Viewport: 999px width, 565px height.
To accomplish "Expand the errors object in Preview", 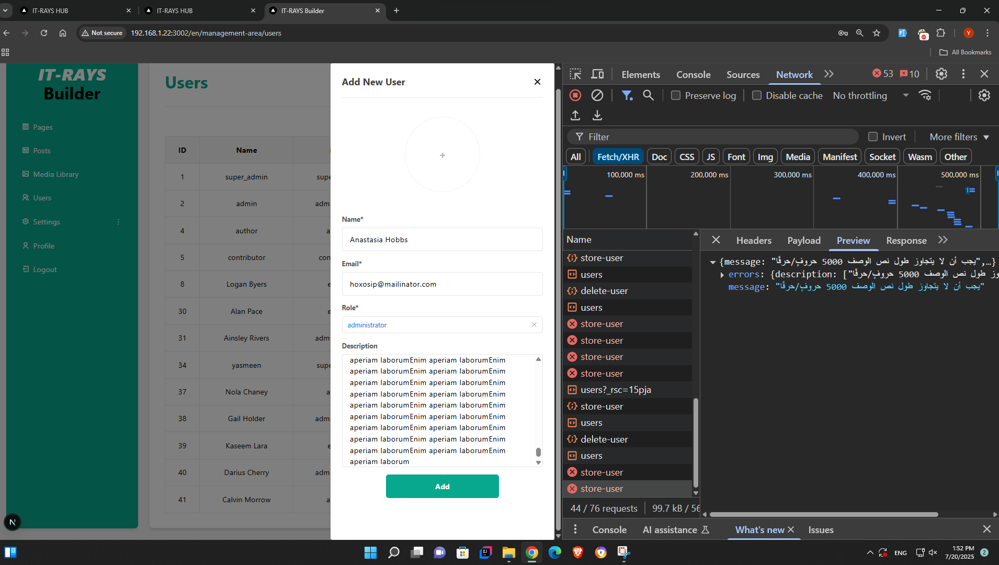I will click(722, 275).
